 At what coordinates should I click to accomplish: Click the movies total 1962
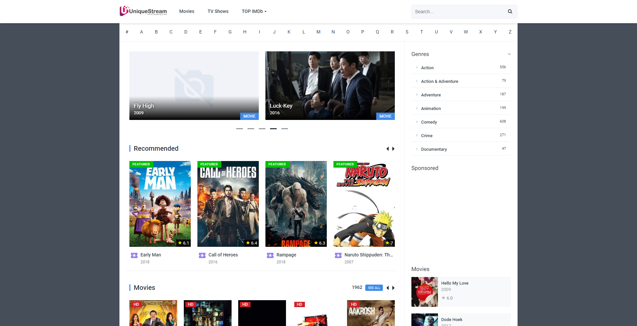click(357, 288)
